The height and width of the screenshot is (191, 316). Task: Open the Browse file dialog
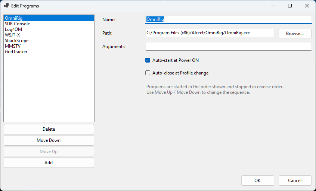click(x=295, y=34)
